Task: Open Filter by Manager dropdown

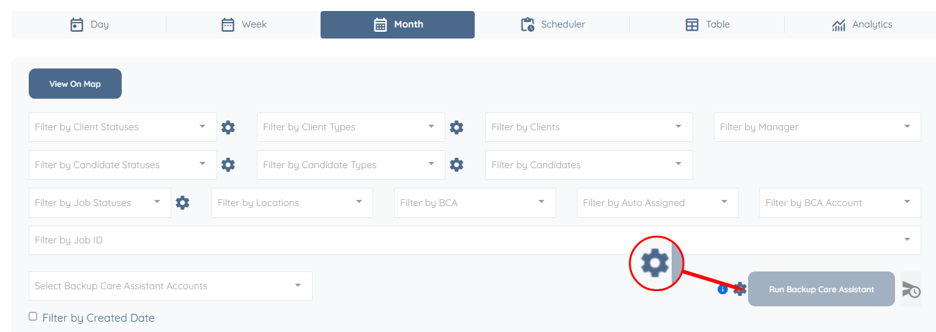Action: [817, 127]
